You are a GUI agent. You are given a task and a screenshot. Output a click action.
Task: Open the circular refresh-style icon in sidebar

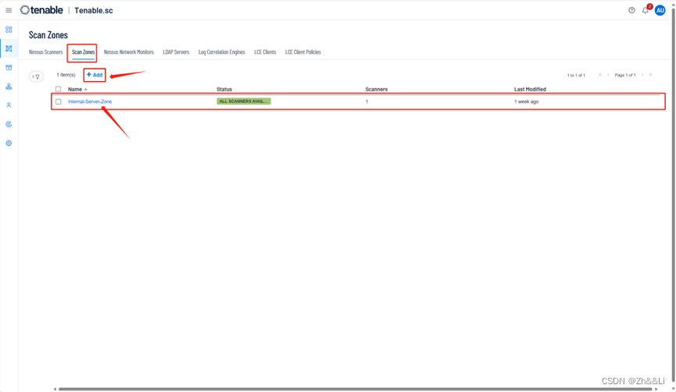coord(9,124)
